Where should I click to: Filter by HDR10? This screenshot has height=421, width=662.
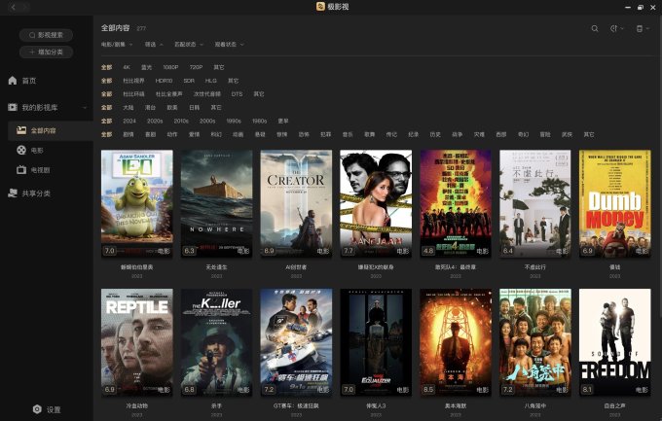(x=164, y=81)
